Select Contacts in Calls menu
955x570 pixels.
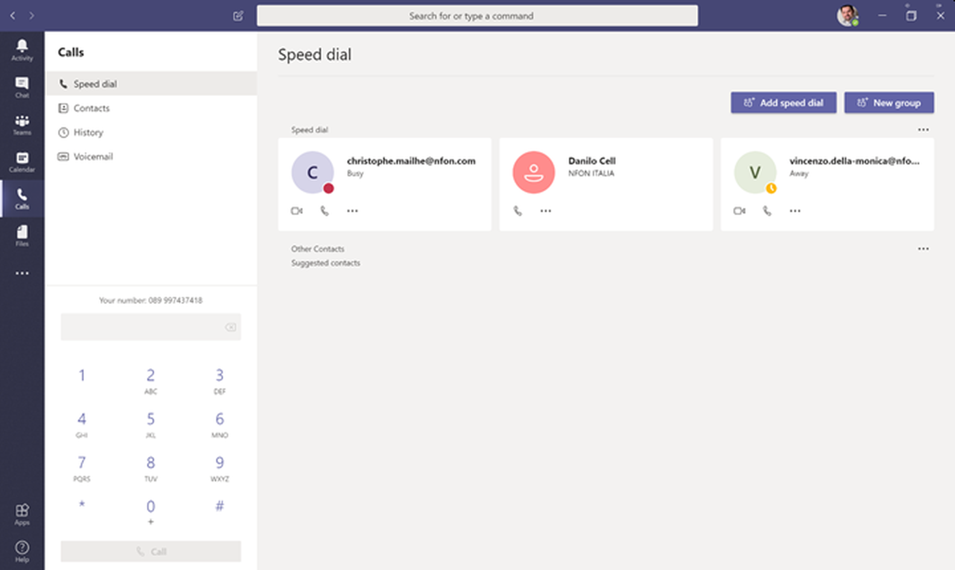tap(91, 108)
